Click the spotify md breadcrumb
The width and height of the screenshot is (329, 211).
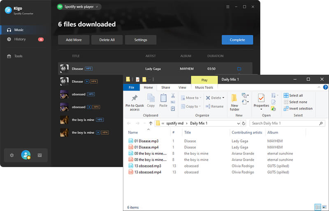175,124
